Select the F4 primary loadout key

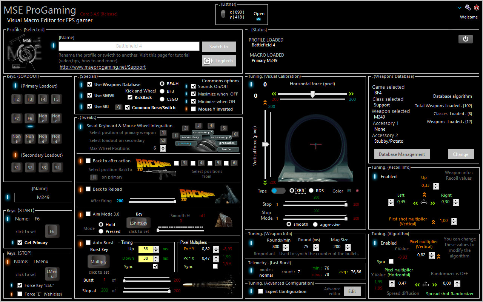tap(43, 99)
